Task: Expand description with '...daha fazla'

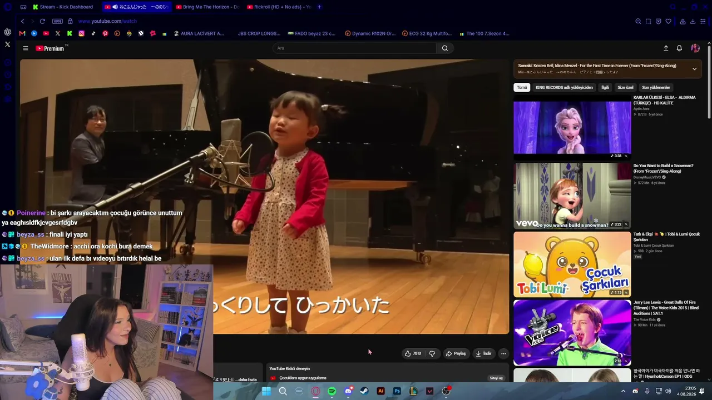Action: [x=247, y=379]
